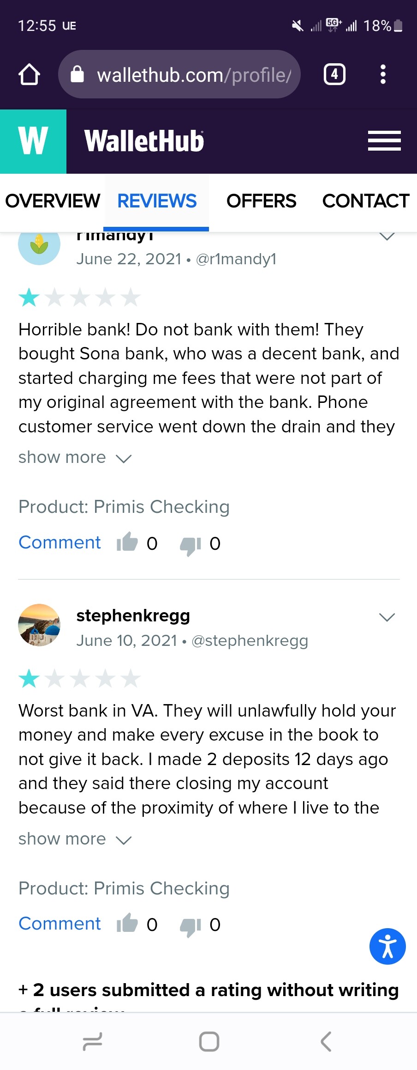Dislike the r1mandy1 review
Screen dimensions: 417x1070
(x=191, y=544)
